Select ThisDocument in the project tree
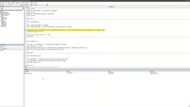190x107 pixels. [6, 15]
